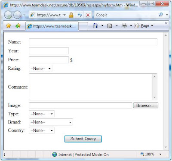Open the Favorites Center star
Screen dimensions: 172x161
point(9,26)
